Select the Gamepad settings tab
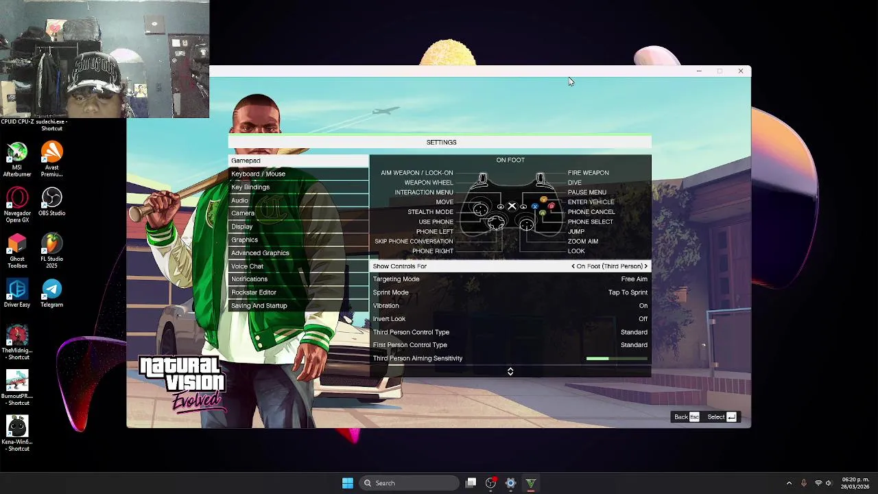Screen dimensions: 878x494 (x=298, y=161)
